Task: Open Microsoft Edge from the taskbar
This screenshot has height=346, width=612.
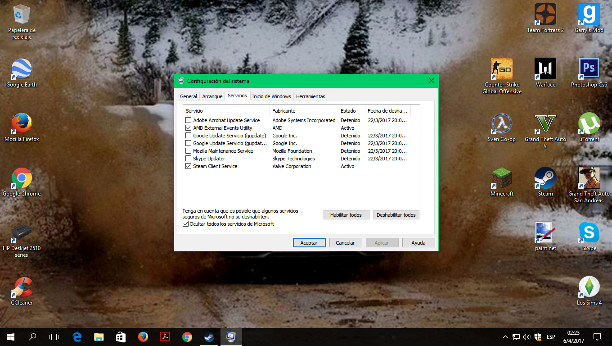Action: tap(77, 337)
